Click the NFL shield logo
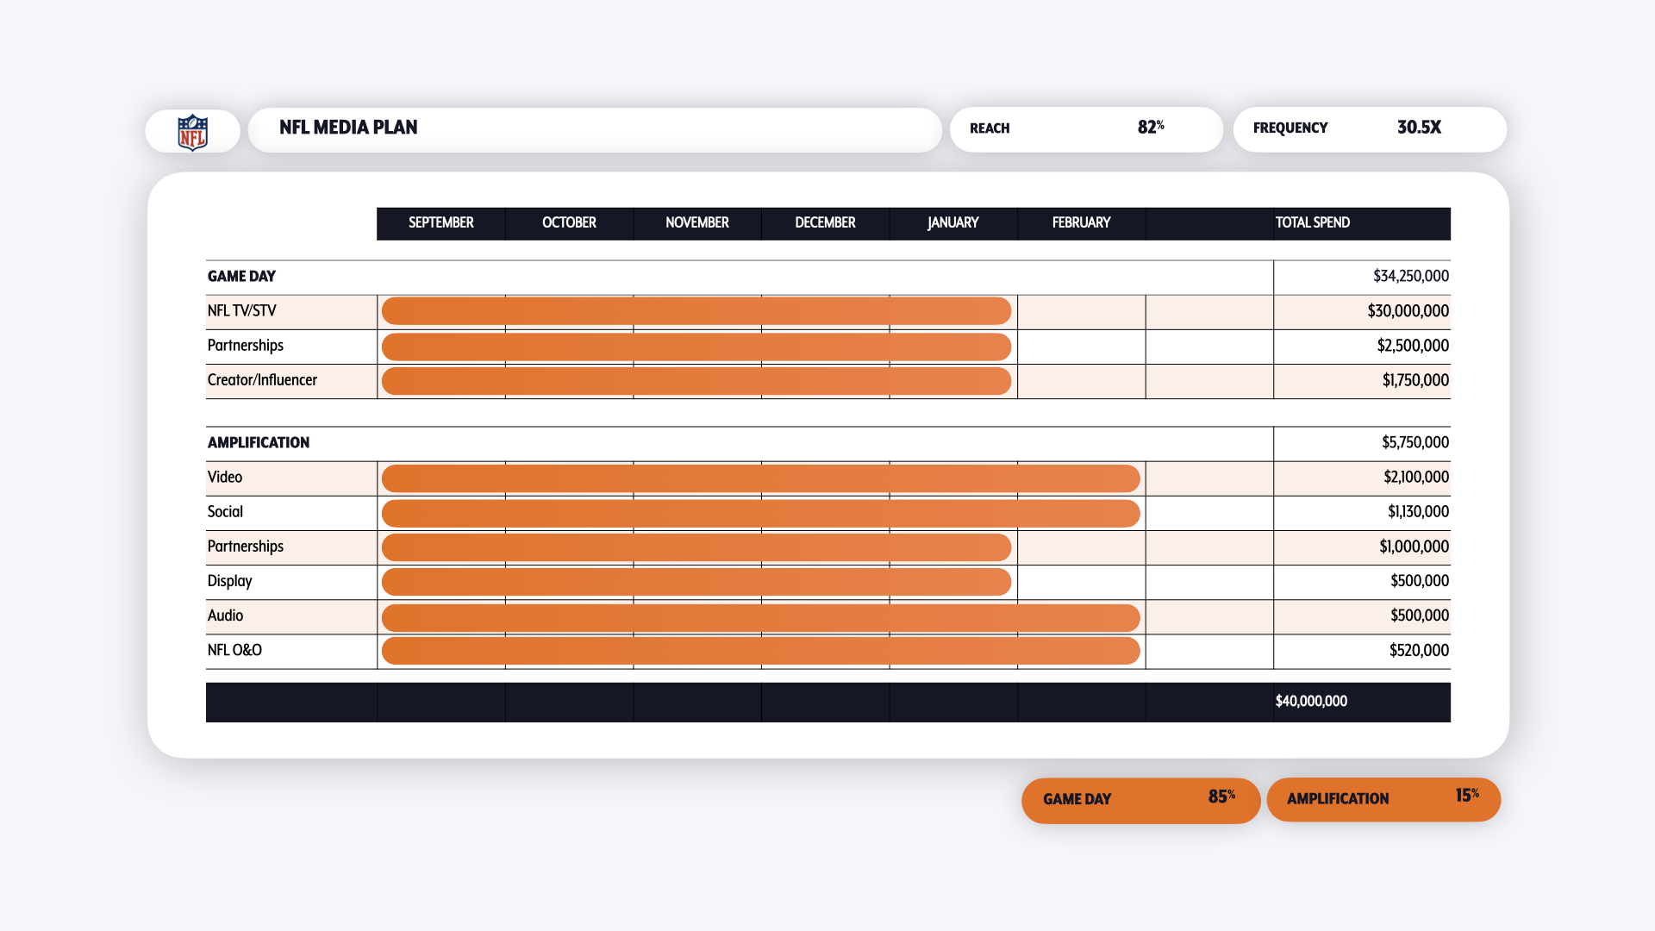The height and width of the screenshot is (931, 1655). point(192,132)
